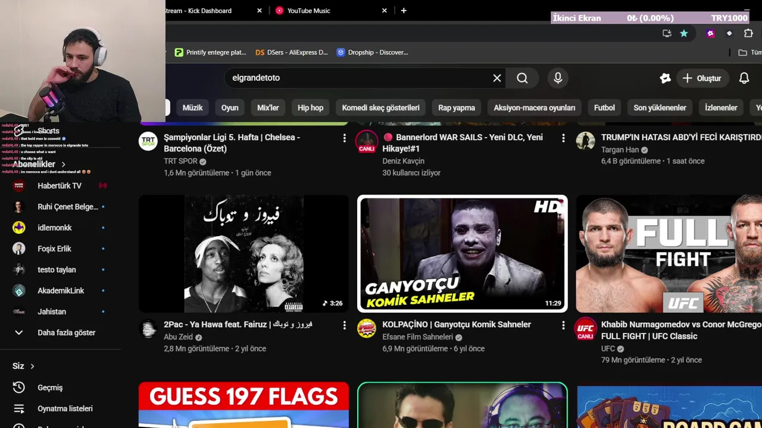Select the Futbol filter chip
The width and height of the screenshot is (762, 428).
(x=604, y=108)
